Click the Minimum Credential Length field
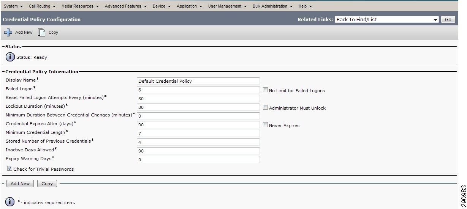Image resolution: width=467 pixels, height=209 pixels. click(x=198, y=134)
